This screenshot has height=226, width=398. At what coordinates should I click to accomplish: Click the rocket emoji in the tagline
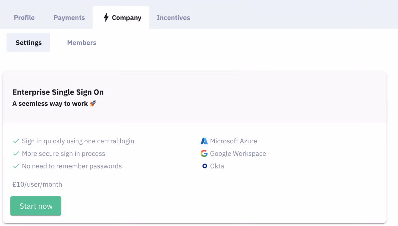(x=92, y=103)
